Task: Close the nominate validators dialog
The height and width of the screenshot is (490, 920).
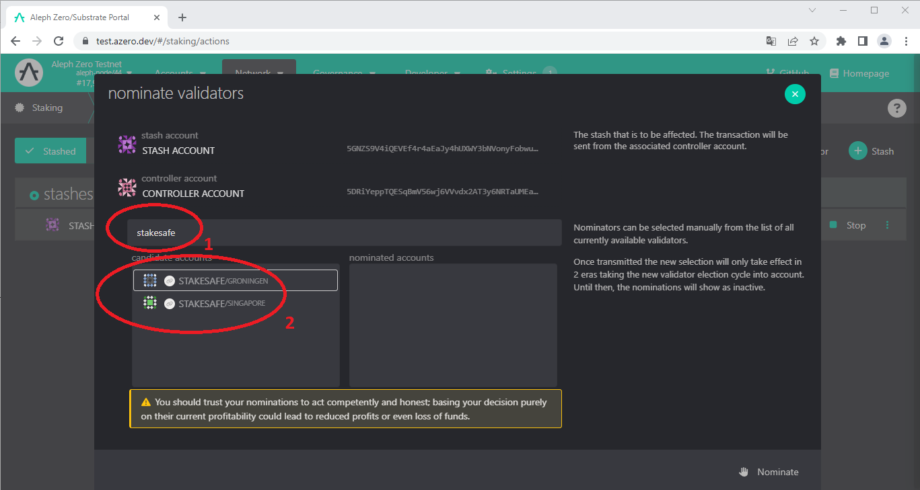Action: pyautogui.click(x=795, y=94)
